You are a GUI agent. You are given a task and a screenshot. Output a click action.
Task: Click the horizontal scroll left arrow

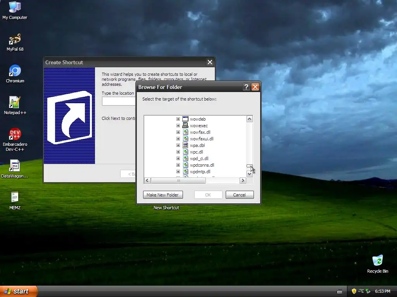click(147, 181)
